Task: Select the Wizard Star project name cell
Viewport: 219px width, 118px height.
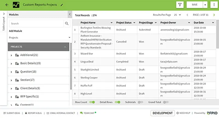Action: pyautogui.click(x=97, y=54)
